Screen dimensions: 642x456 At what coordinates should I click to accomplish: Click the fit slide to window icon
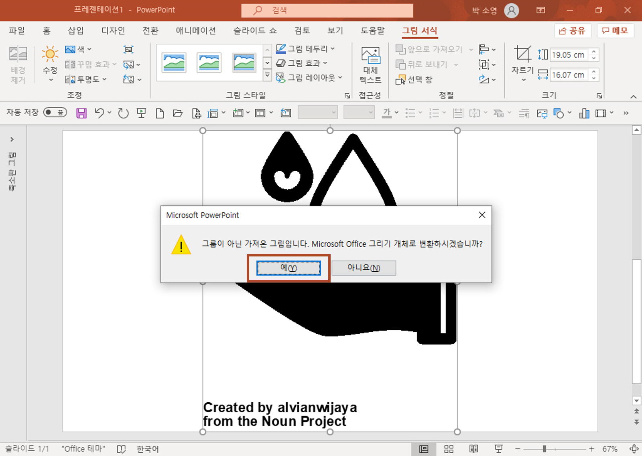pyautogui.click(x=634, y=449)
